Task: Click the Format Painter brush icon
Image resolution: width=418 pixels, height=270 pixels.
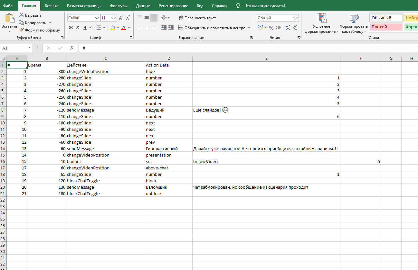Action: click(22, 30)
